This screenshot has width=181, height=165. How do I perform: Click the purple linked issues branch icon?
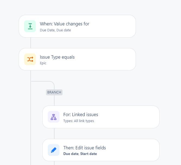coord(53,117)
